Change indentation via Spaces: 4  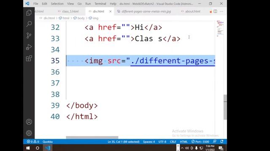[x=149, y=142]
